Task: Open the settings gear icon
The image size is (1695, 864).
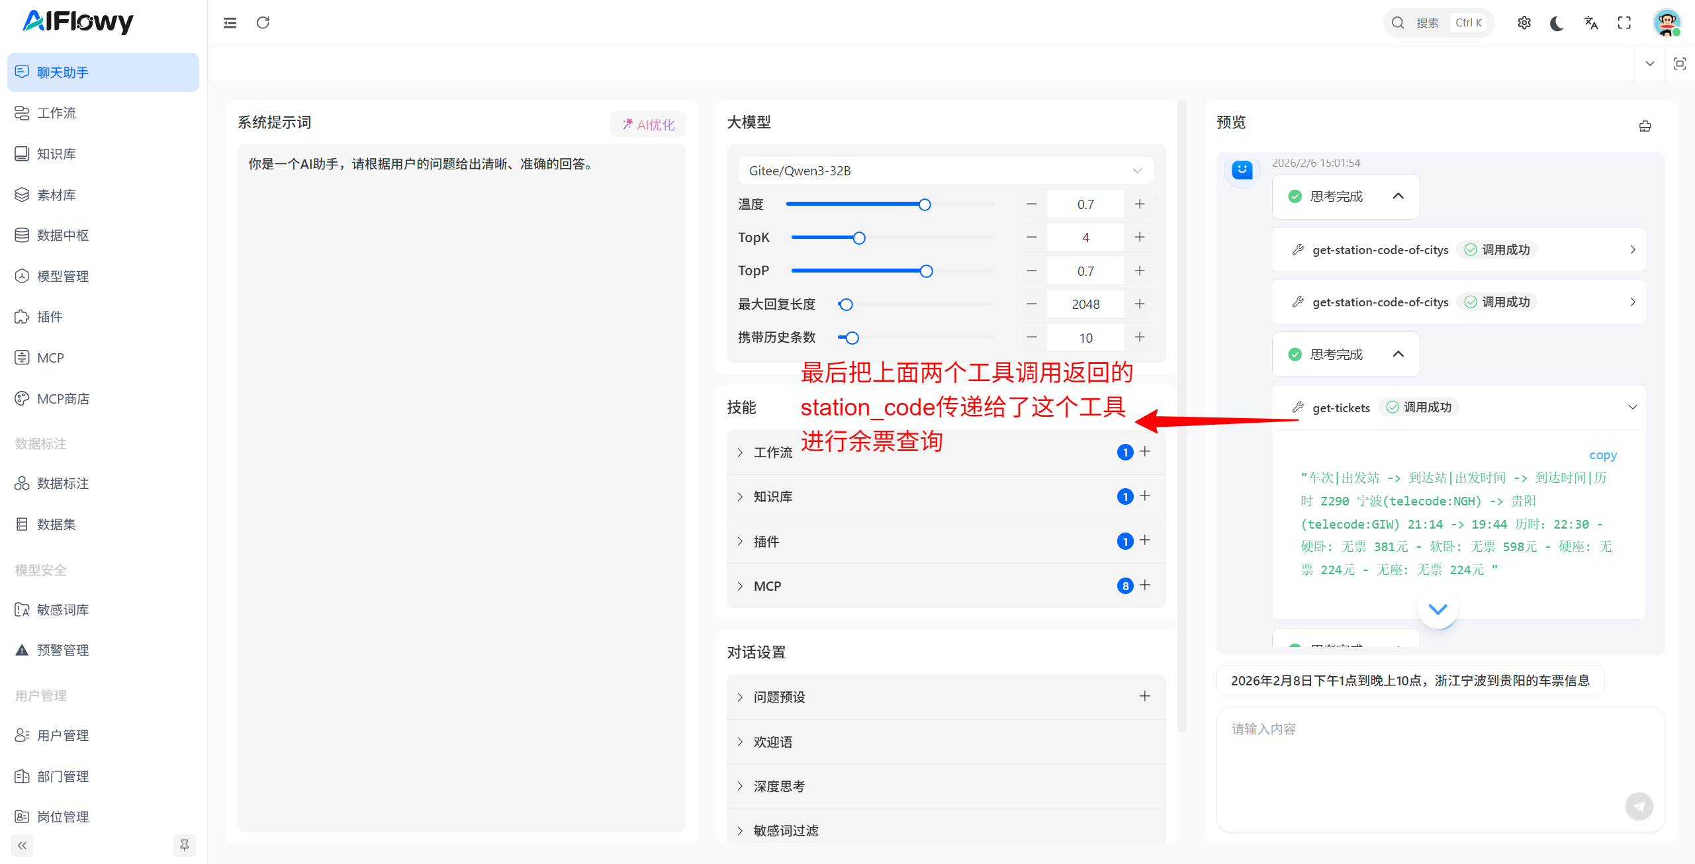Action: (1524, 22)
